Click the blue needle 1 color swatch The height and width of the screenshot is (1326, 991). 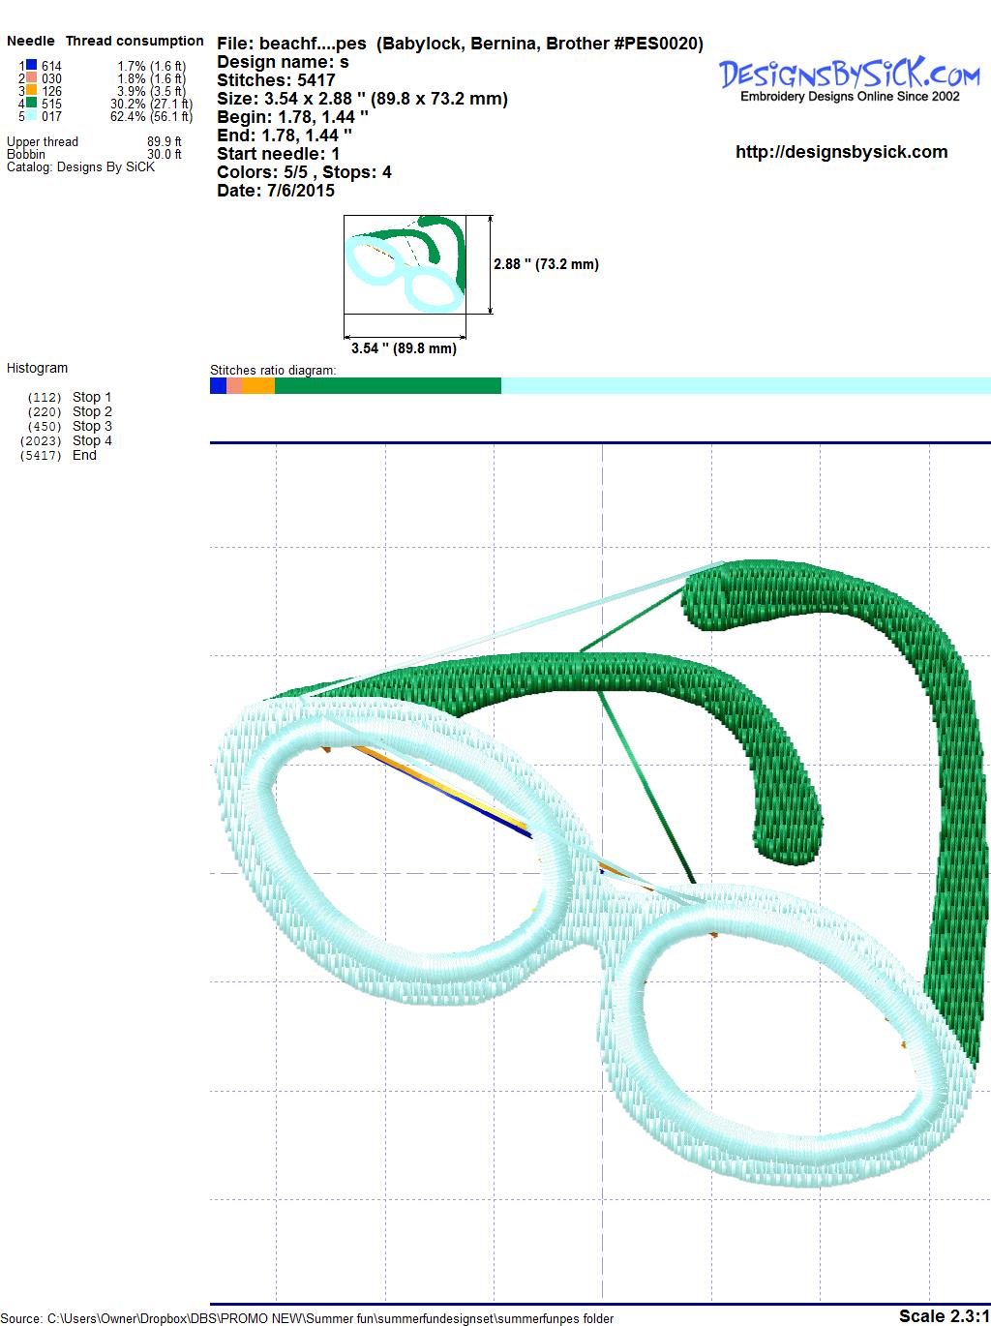click(x=31, y=66)
